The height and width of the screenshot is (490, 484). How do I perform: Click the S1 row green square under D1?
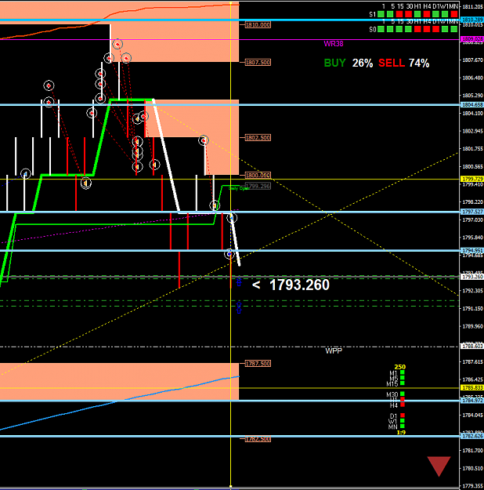click(x=435, y=14)
